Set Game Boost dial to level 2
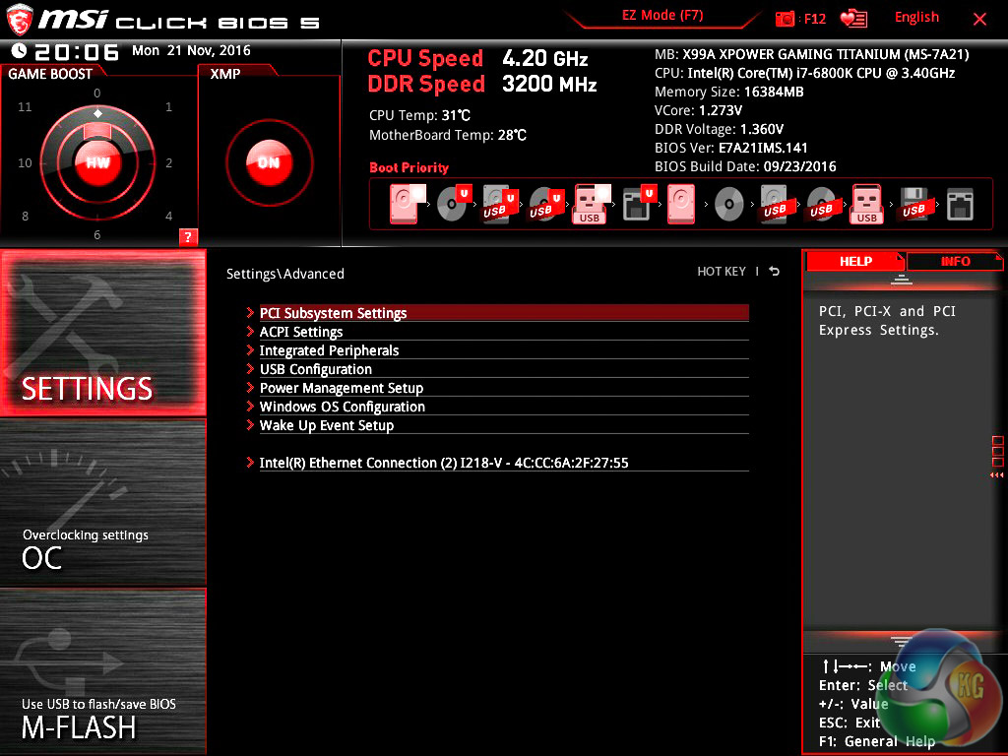This screenshot has height=756, width=1008. [x=168, y=163]
